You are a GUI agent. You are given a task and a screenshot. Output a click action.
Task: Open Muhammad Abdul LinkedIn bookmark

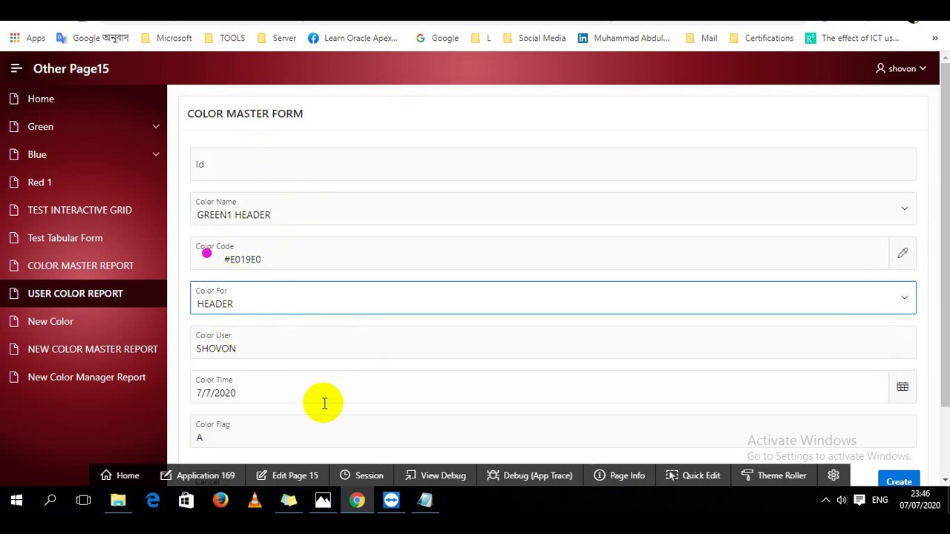(623, 38)
